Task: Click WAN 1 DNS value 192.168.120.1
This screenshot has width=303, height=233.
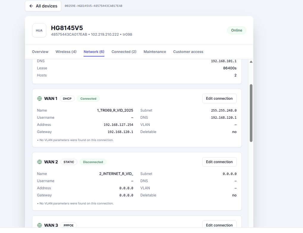Action: click(x=224, y=118)
